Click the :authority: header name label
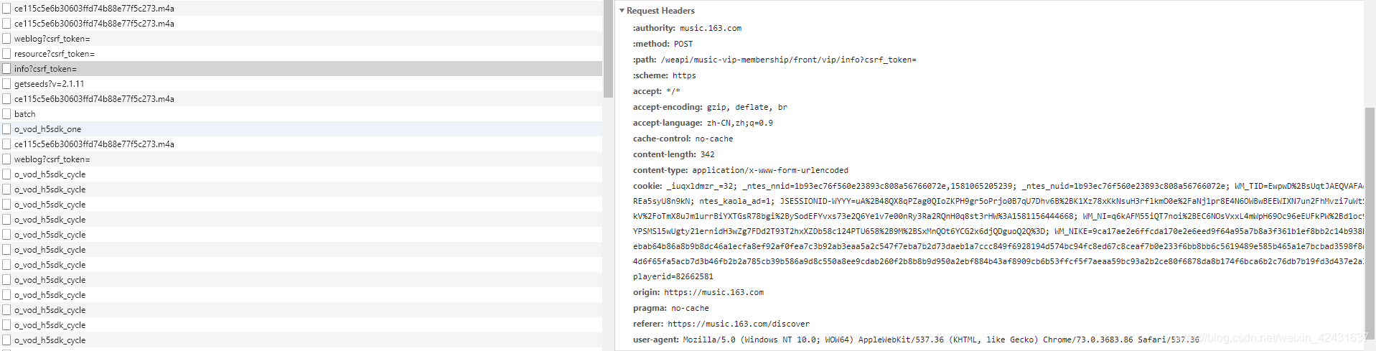This screenshot has width=1376, height=351. [x=655, y=28]
